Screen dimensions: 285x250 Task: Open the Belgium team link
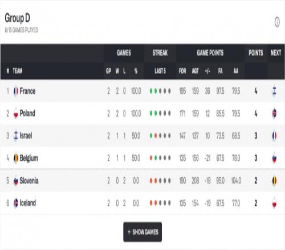[x=29, y=158]
